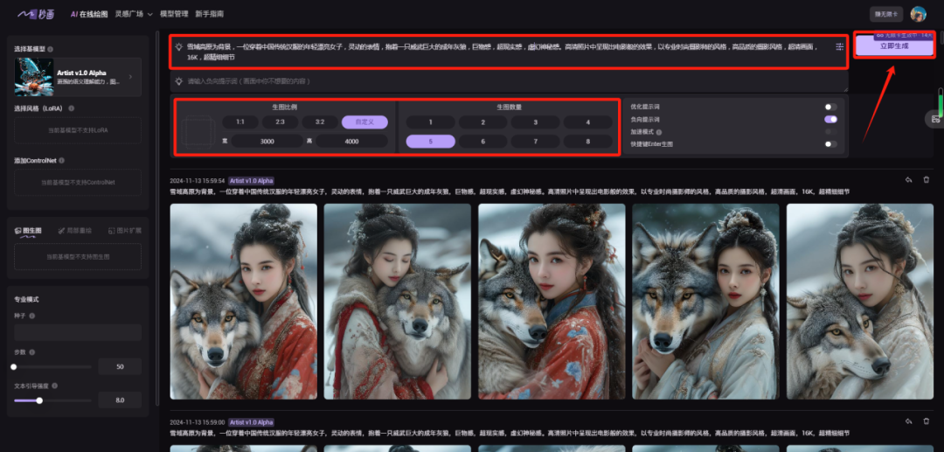Open prompt settings via the sliders icon
The image size is (944, 452).
[839, 47]
